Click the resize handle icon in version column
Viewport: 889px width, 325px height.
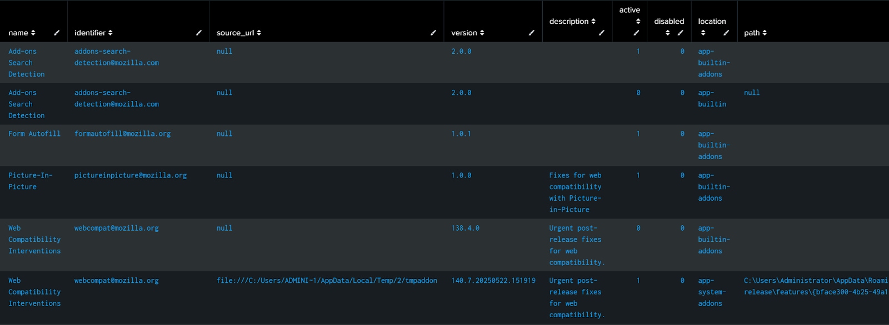(532, 33)
